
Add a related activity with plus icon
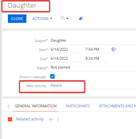click(51, 119)
